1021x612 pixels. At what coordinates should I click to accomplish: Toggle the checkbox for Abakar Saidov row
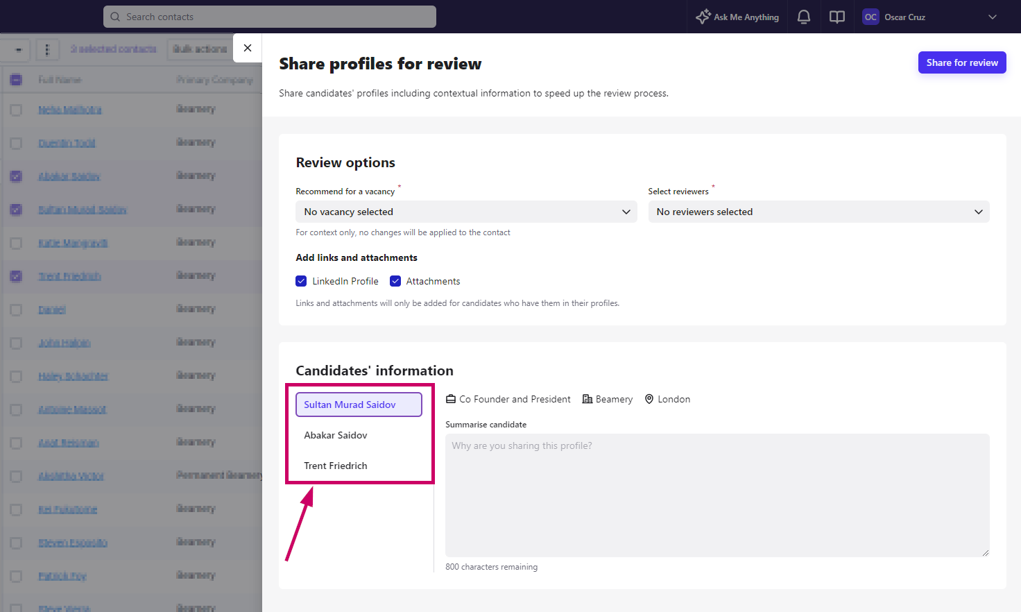pos(16,176)
